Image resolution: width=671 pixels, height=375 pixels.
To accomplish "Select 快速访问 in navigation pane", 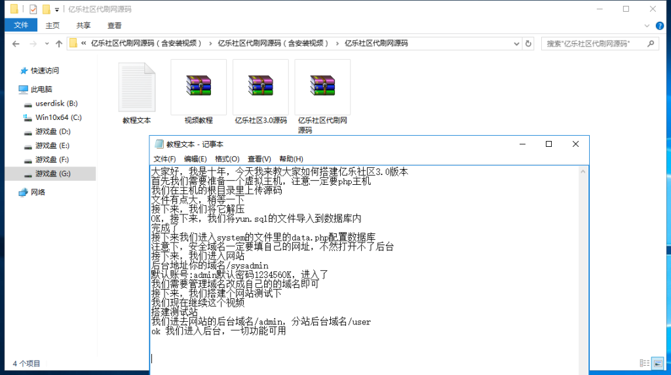I will (x=45, y=71).
